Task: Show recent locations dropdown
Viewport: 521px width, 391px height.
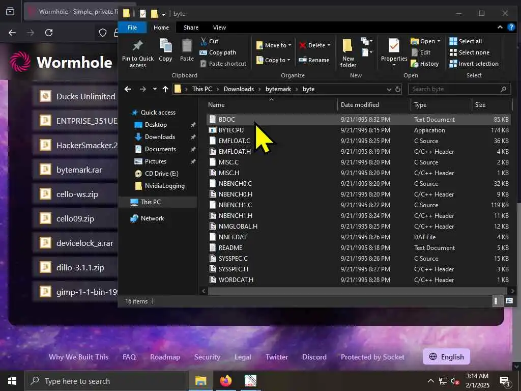Action: click(155, 89)
